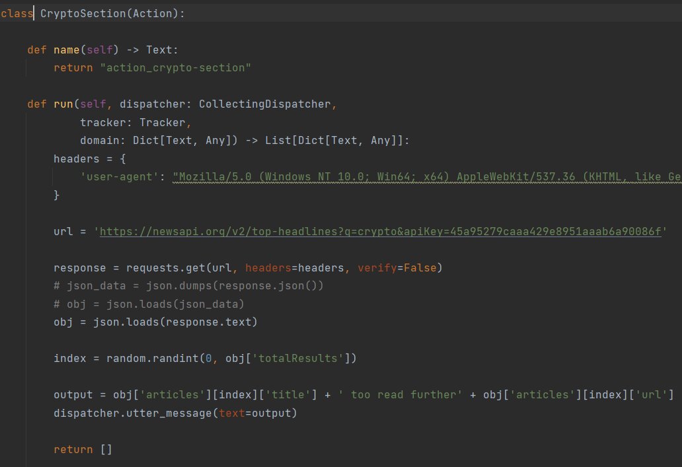The width and height of the screenshot is (682, 467).
Task: Click the commented json.loads(json_data) line
Action: point(149,304)
